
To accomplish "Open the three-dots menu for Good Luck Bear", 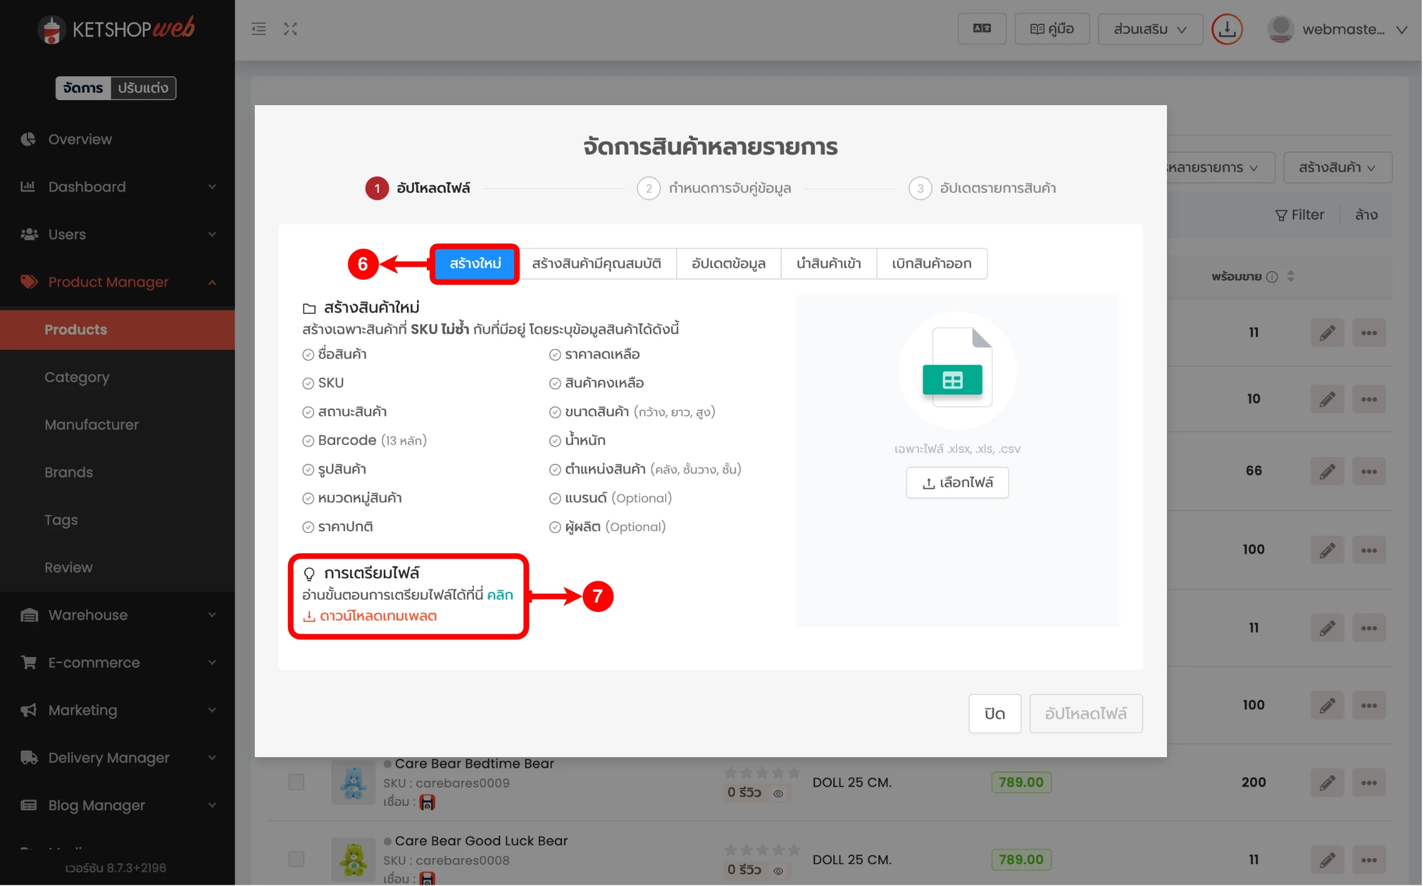I will pyautogui.click(x=1369, y=860).
